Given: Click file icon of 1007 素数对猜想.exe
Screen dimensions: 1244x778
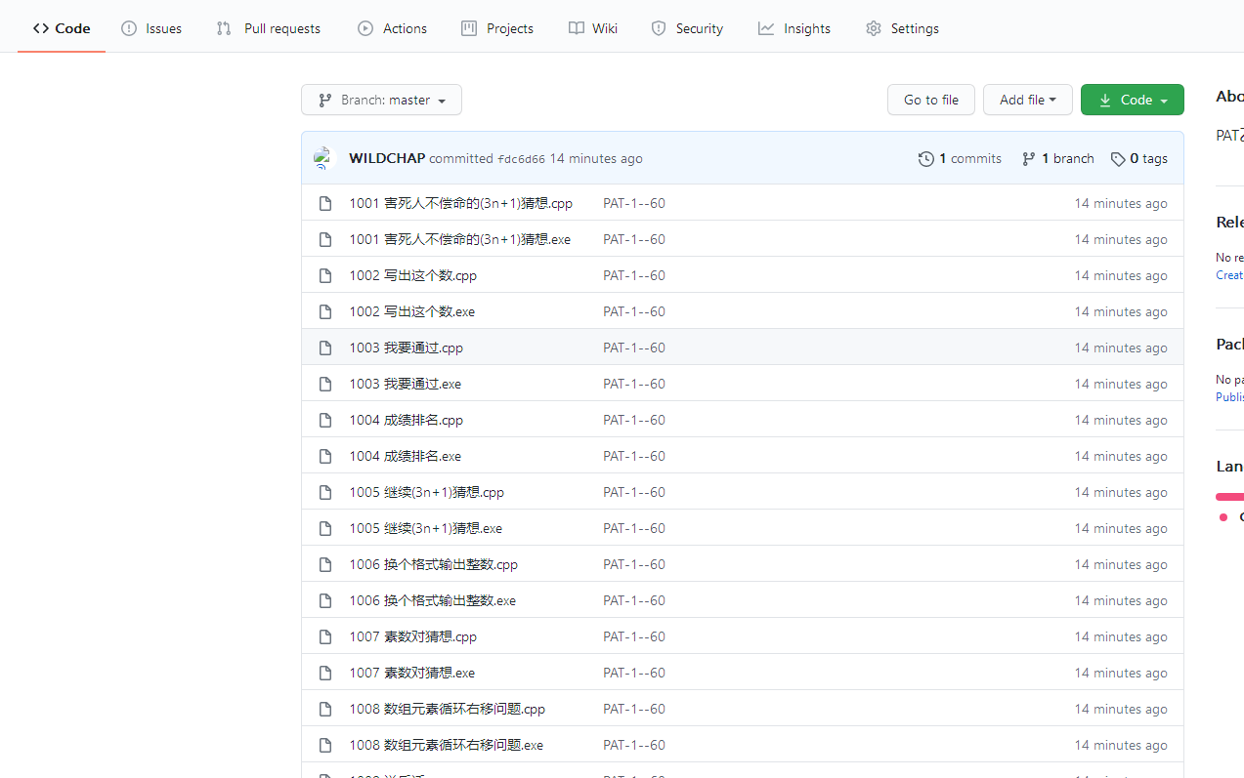Looking at the screenshot, I should (325, 673).
